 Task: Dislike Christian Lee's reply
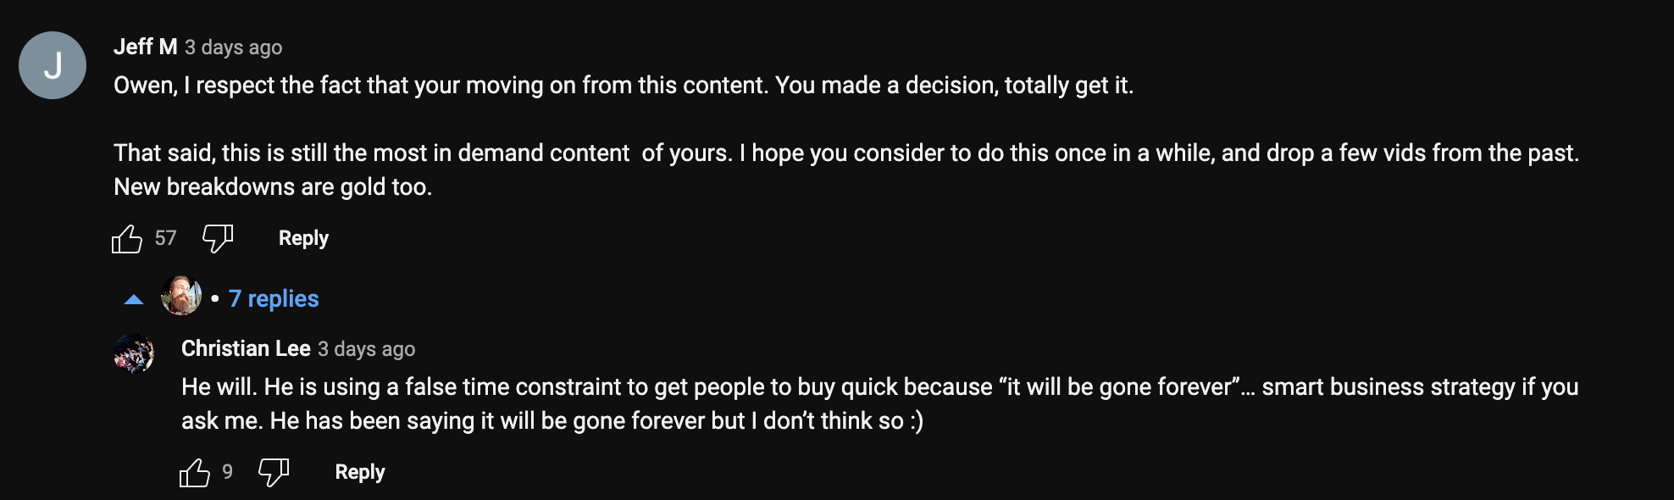pyautogui.click(x=274, y=473)
